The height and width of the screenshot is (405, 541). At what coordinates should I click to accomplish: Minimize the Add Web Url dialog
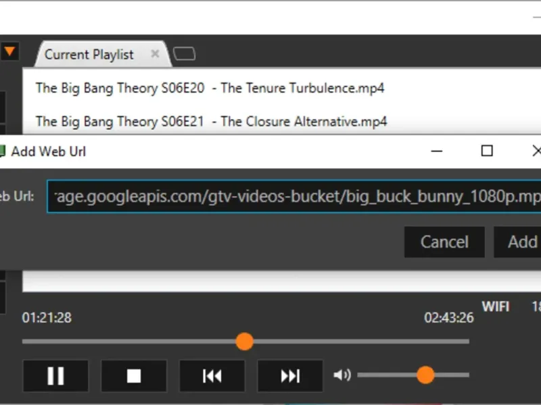[437, 151]
